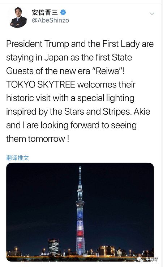The height and width of the screenshot is (267, 163).
Task: Click the WeChat logo watermark icon
Action: (x=141, y=259)
